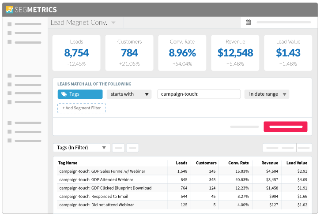Click the Conv. Rate summary card
Image resolution: width=320 pixels, height=216 pixels.
(182, 53)
